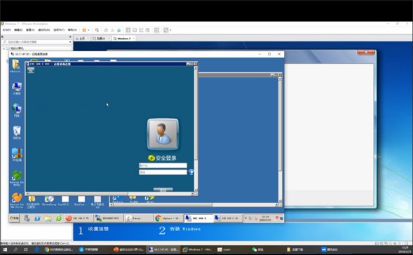The width and height of the screenshot is (413, 255).
Task: Switch to the Windows 7 VM tab
Action: (x=124, y=39)
